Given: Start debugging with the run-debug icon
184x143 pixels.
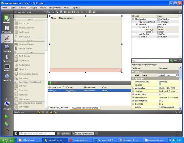Looking at the screenshot, I should pos(7,124).
